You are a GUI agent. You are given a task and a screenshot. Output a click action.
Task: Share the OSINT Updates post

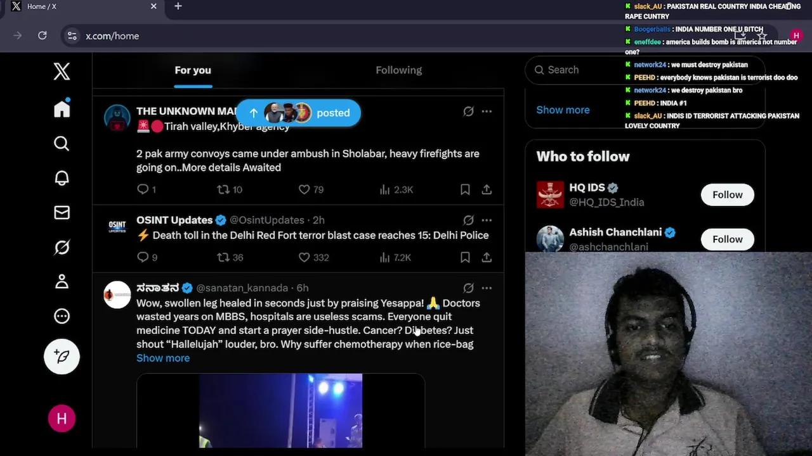pos(487,257)
